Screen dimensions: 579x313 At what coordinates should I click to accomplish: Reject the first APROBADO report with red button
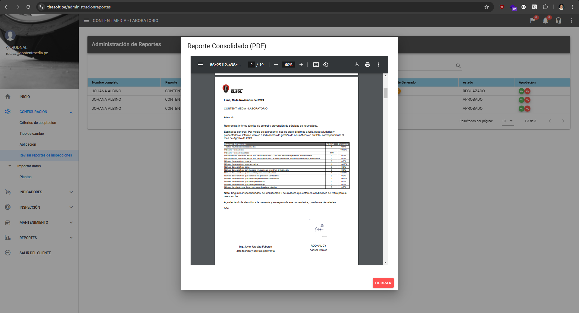tap(527, 100)
